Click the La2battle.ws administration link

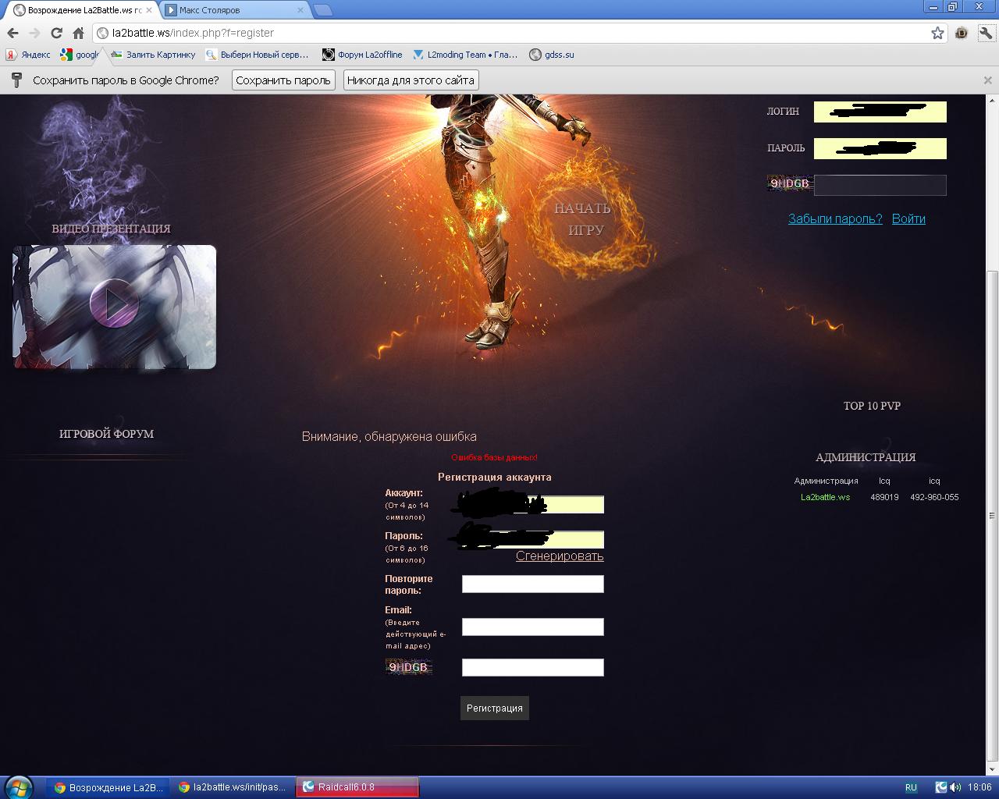[x=825, y=497]
